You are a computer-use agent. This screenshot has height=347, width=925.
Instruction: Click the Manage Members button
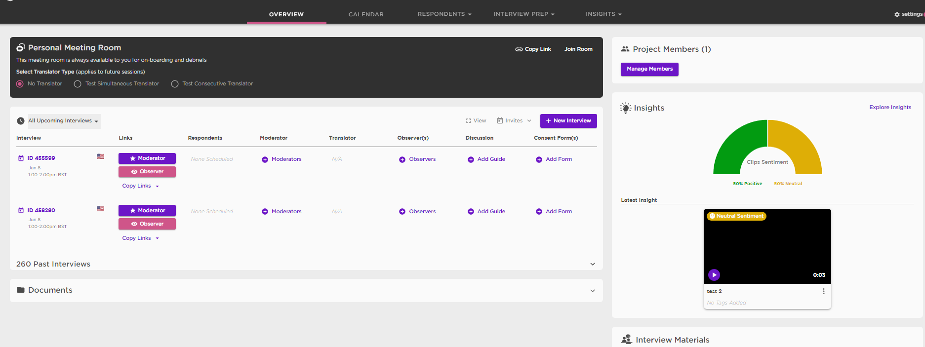point(649,69)
